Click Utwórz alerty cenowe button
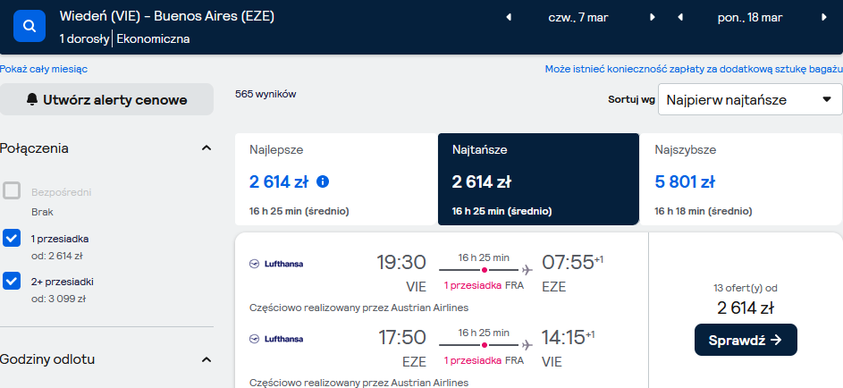Viewport: 843px width, 388px height. point(106,99)
